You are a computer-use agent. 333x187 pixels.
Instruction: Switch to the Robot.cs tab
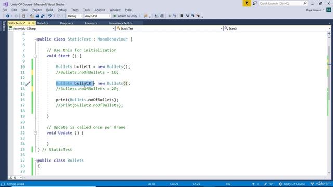(x=43, y=23)
